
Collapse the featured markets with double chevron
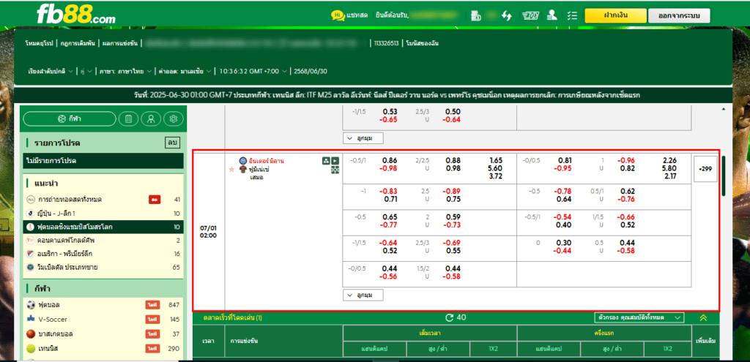coord(702,317)
